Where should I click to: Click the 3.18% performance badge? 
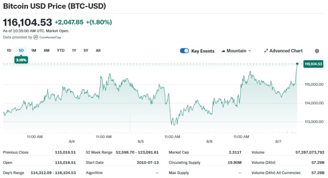(x=21, y=60)
